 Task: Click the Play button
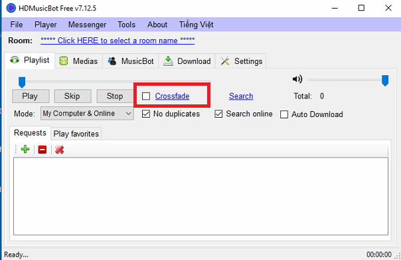pyautogui.click(x=31, y=96)
